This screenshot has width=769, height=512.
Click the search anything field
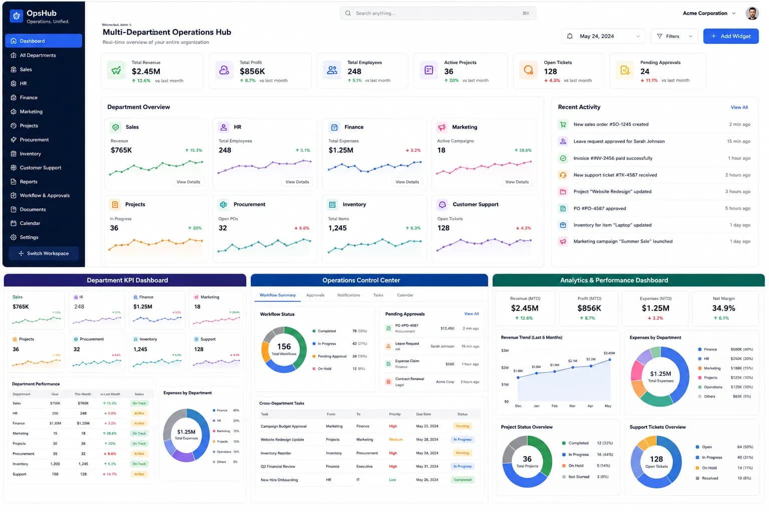tap(438, 13)
